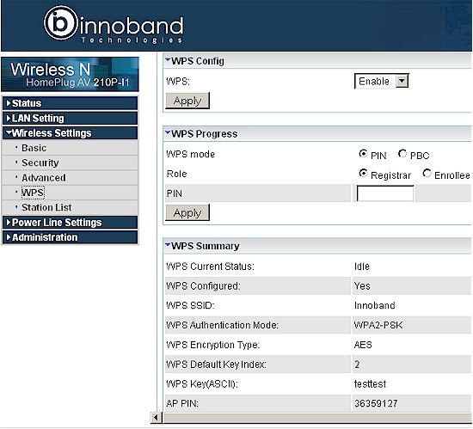Screen dimensions: 473x429
Task: Open the WPS Enable dropdown
Action: coord(382,81)
